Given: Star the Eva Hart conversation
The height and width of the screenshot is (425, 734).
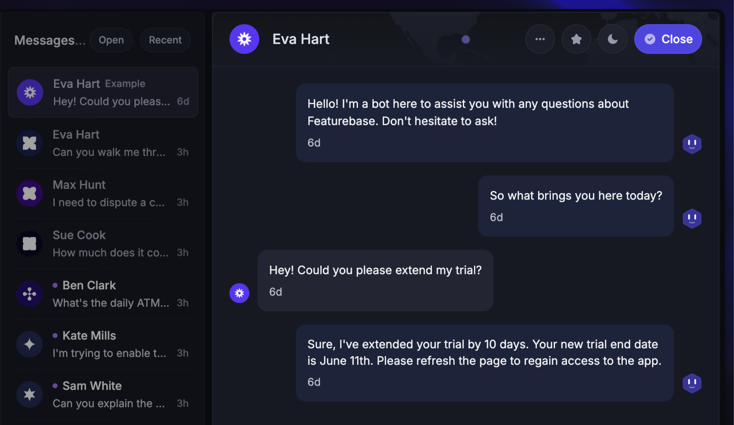Looking at the screenshot, I should point(576,39).
